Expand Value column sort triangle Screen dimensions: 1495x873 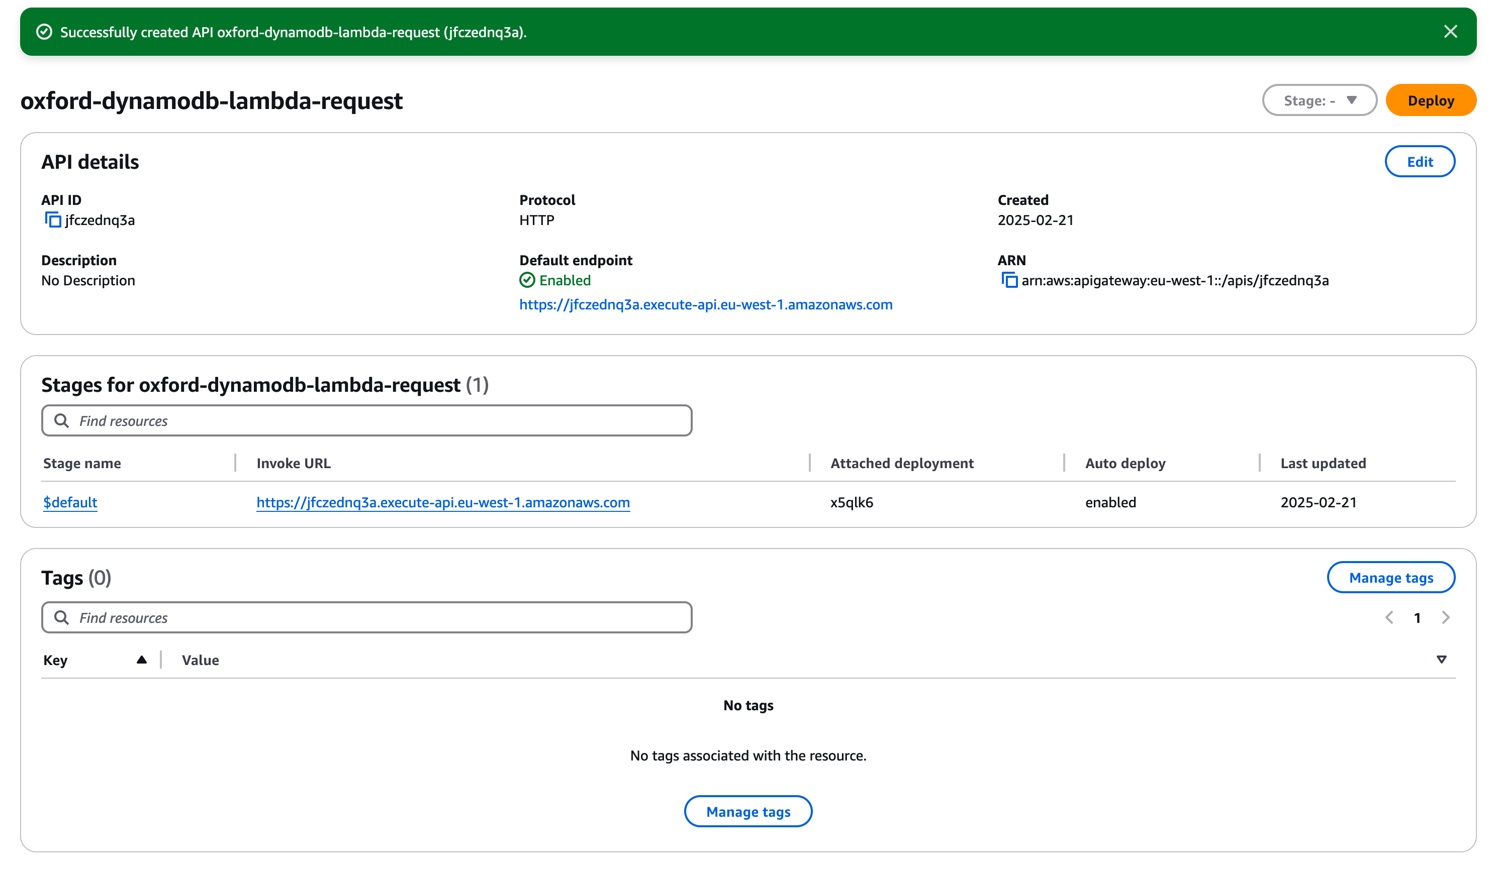[1441, 660]
